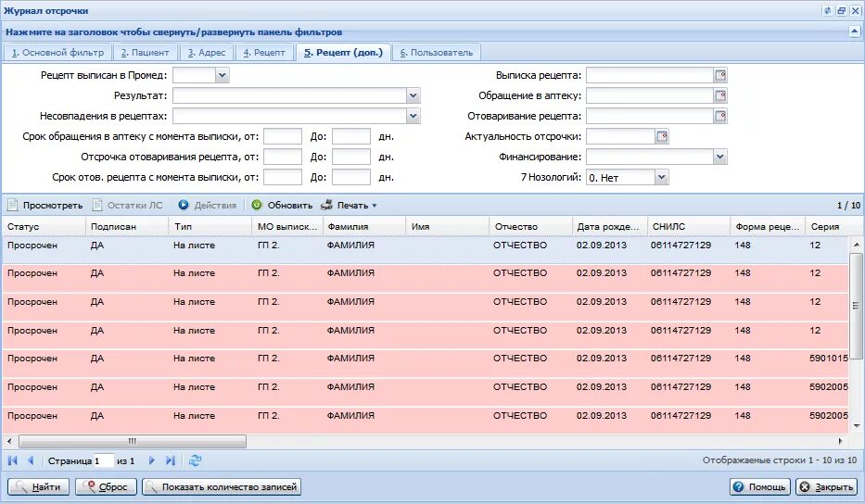Click the Остатки ЛС toolbar button
This screenshot has width=865, height=504.
tap(128, 205)
